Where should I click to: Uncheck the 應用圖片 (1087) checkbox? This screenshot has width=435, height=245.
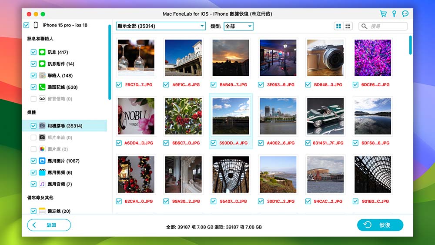pyautogui.click(x=33, y=161)
